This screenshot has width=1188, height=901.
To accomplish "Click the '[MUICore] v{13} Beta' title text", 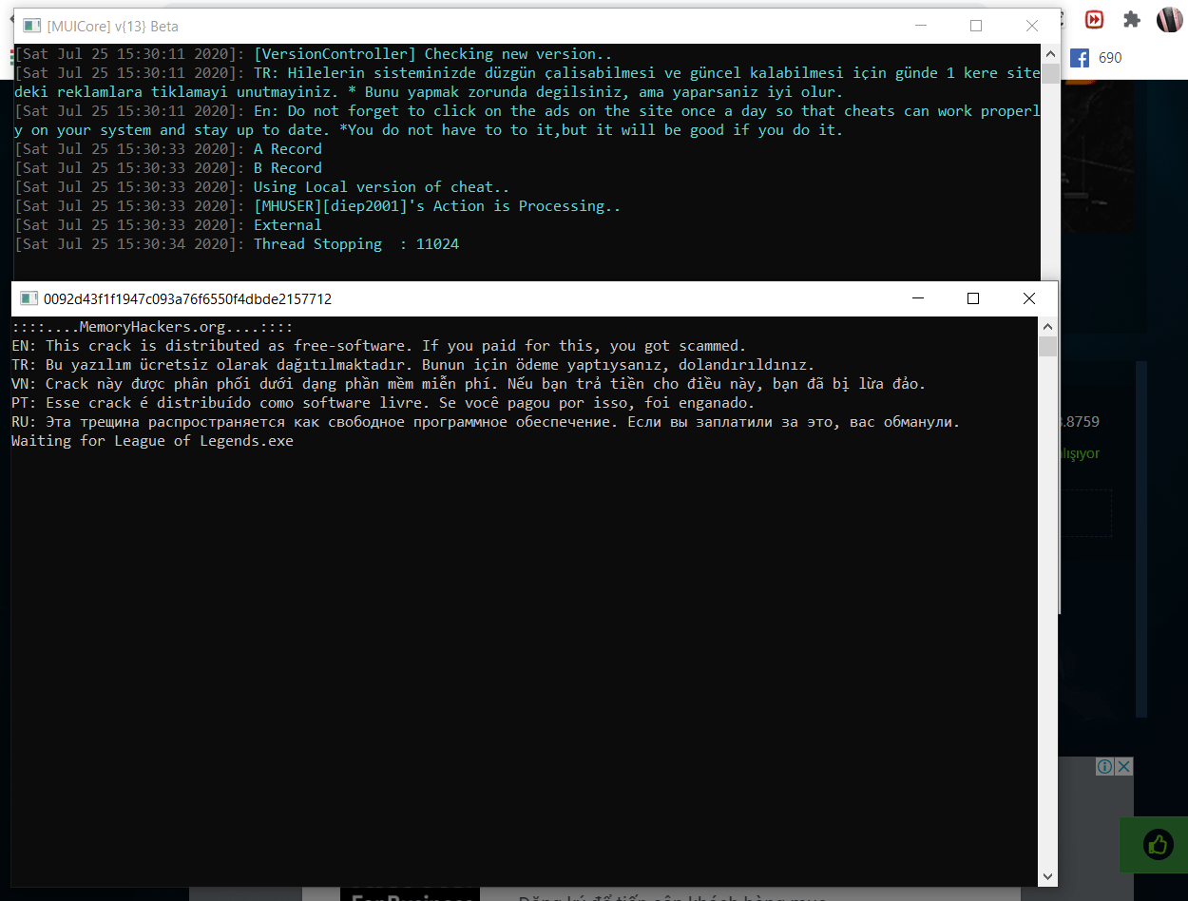I will (x=113, y=27).
